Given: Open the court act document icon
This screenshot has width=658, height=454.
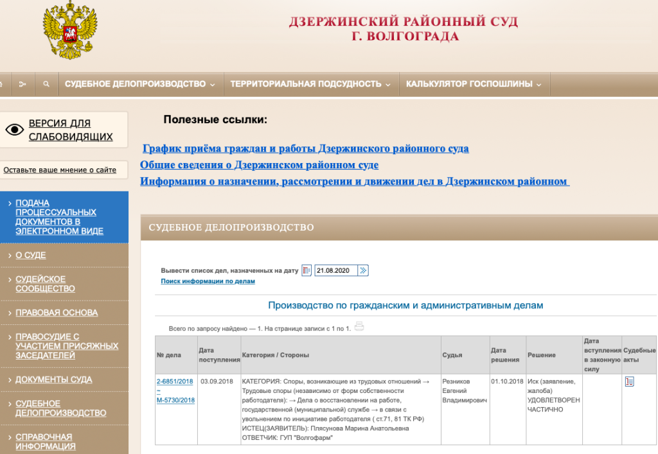Looking at the screenshot, I should tap(629, 382).
